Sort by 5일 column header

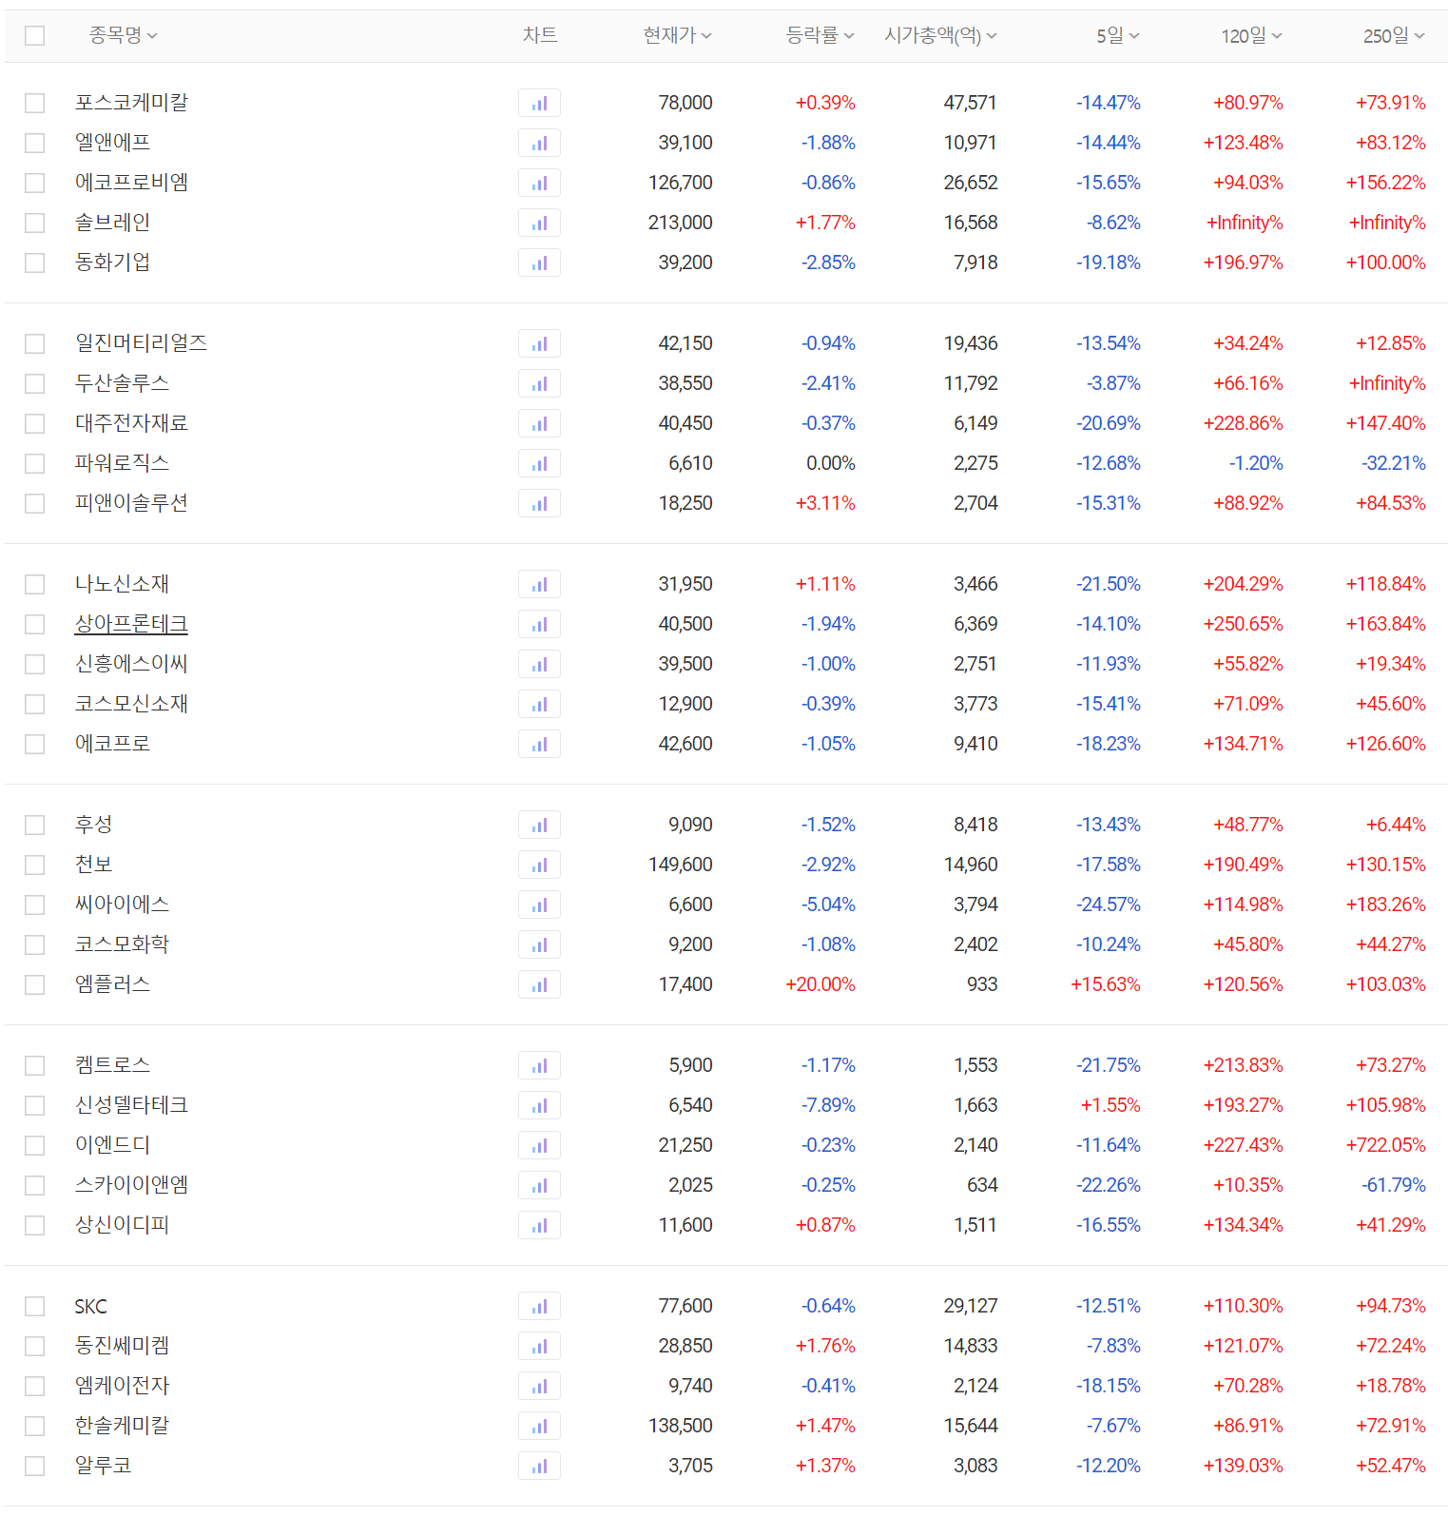[1118, 35]
